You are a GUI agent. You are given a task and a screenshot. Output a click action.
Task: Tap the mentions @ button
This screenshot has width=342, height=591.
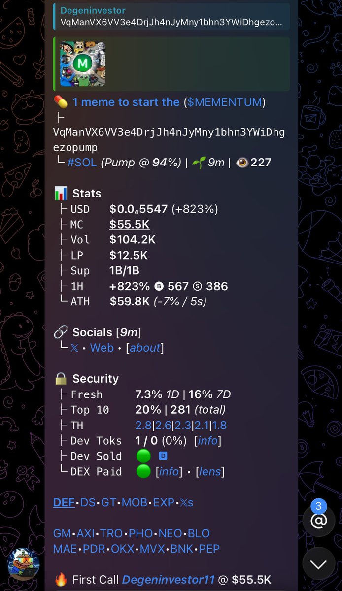[318, 521]
